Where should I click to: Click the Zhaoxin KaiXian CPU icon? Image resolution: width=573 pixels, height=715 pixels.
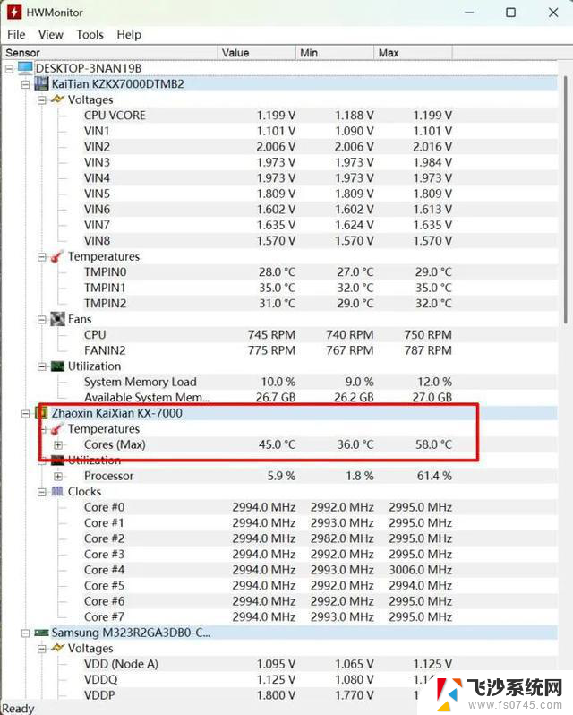pos(41,413)
